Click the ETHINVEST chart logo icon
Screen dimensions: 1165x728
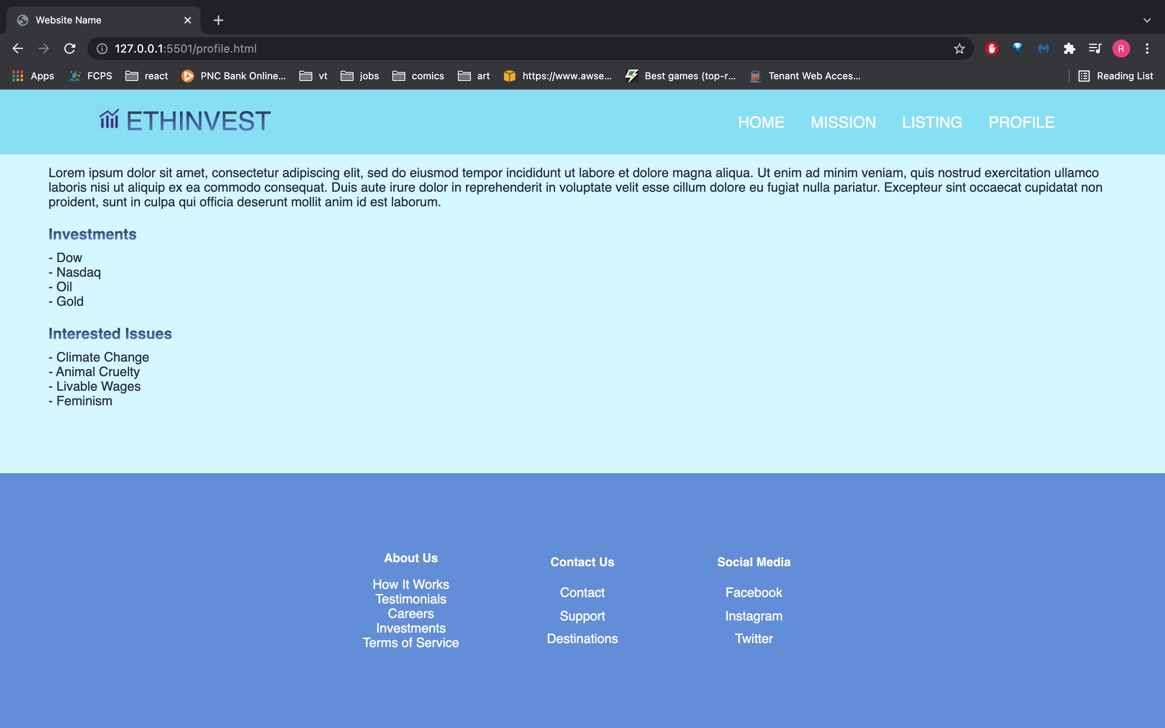[109, 119]
